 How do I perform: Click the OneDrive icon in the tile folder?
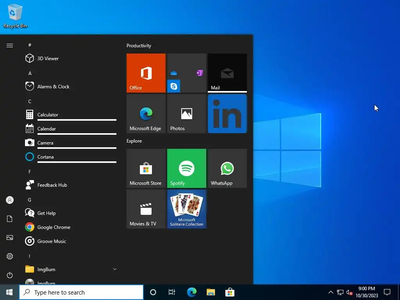tap(174, 73)
